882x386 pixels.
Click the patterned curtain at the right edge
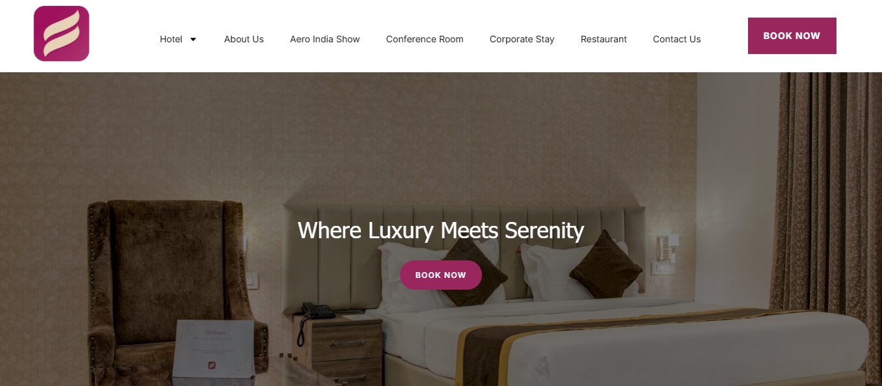point(825,195)
